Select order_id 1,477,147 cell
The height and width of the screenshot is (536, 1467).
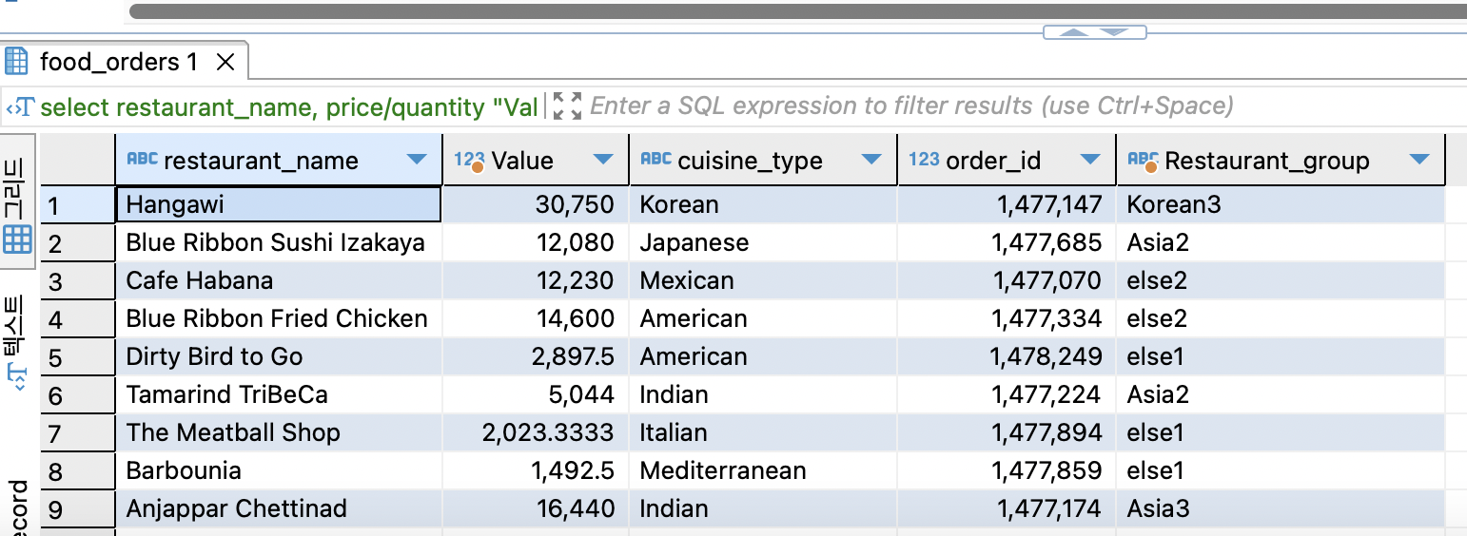pos(1007,204)
